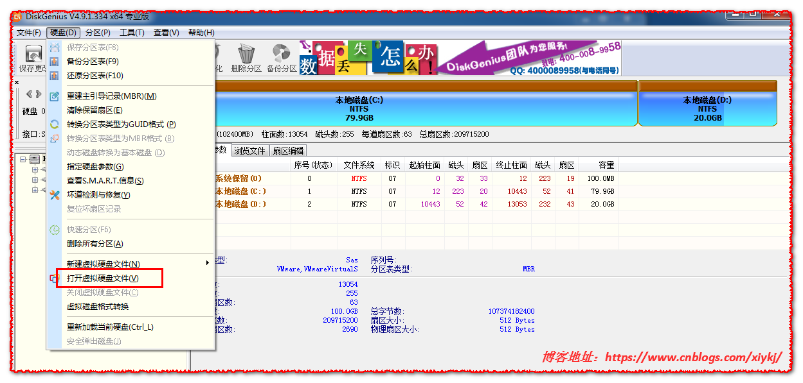Switch to the 浏览文件 tab
Viewport: 803px width, 383px height.
249,151
